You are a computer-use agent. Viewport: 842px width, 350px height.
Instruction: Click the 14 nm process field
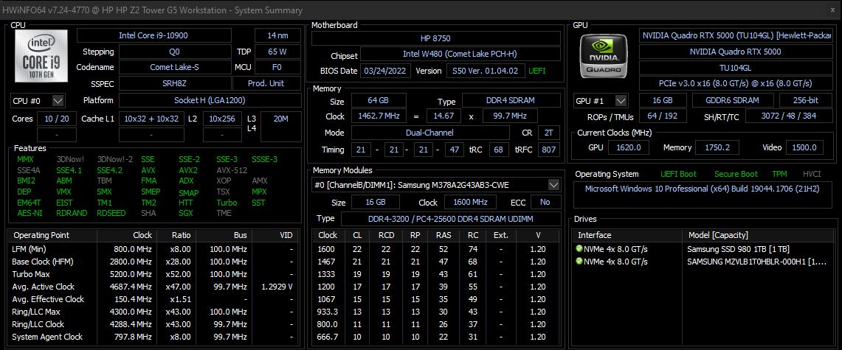277,35
